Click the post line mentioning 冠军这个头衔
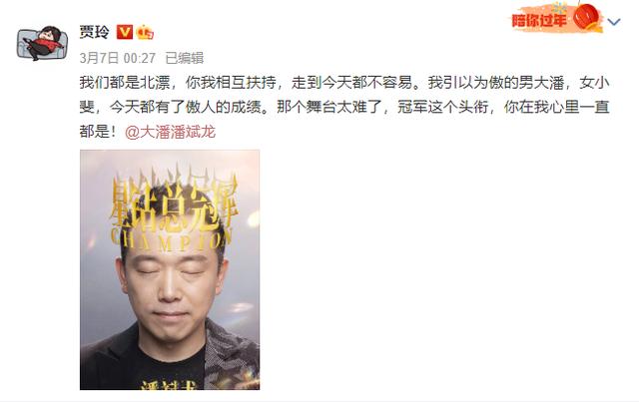The width and height of the screenshot is (639, 402). [x=344, y=107]
